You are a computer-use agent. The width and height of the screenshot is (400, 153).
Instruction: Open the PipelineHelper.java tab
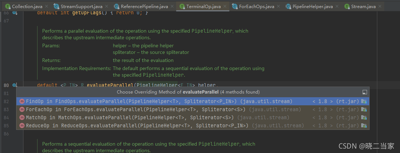312,6
